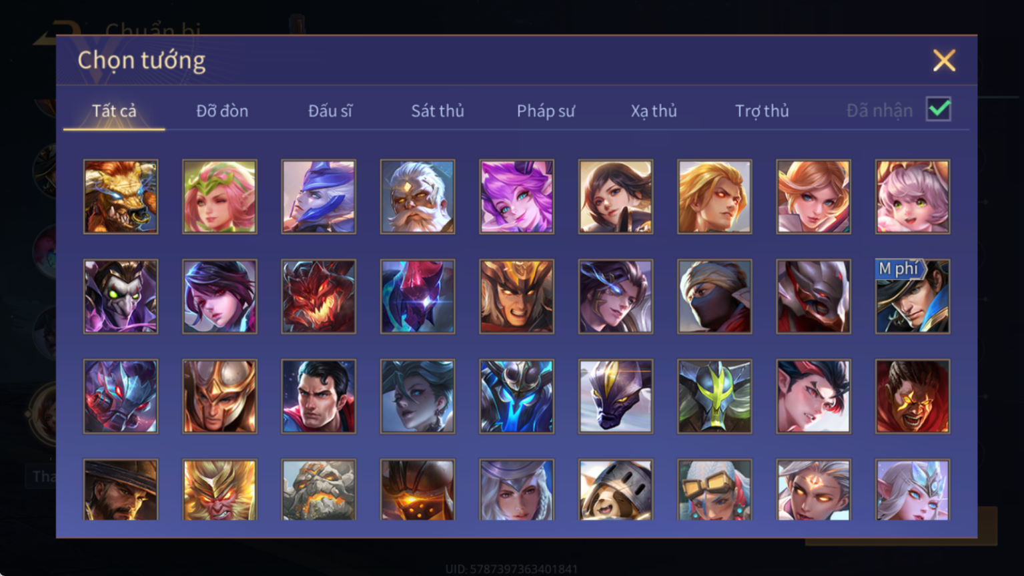The width and height of the screenshot is (1024, 576).
Task: Close the 'Chọn tướng' dialog
Action: point(944,61)
